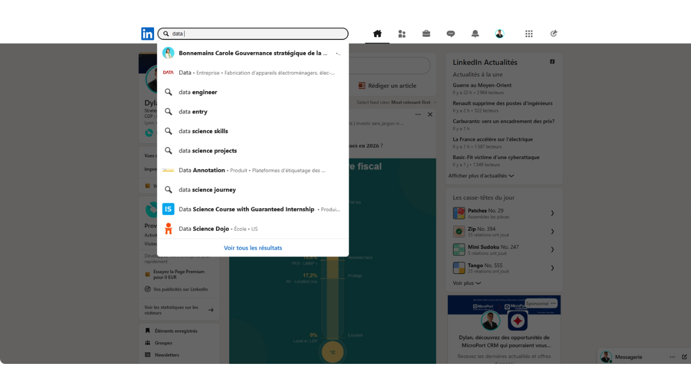Viewport: 691px width, 388px height.
Task: Open the My Network icon
Action: click(402, 33)
